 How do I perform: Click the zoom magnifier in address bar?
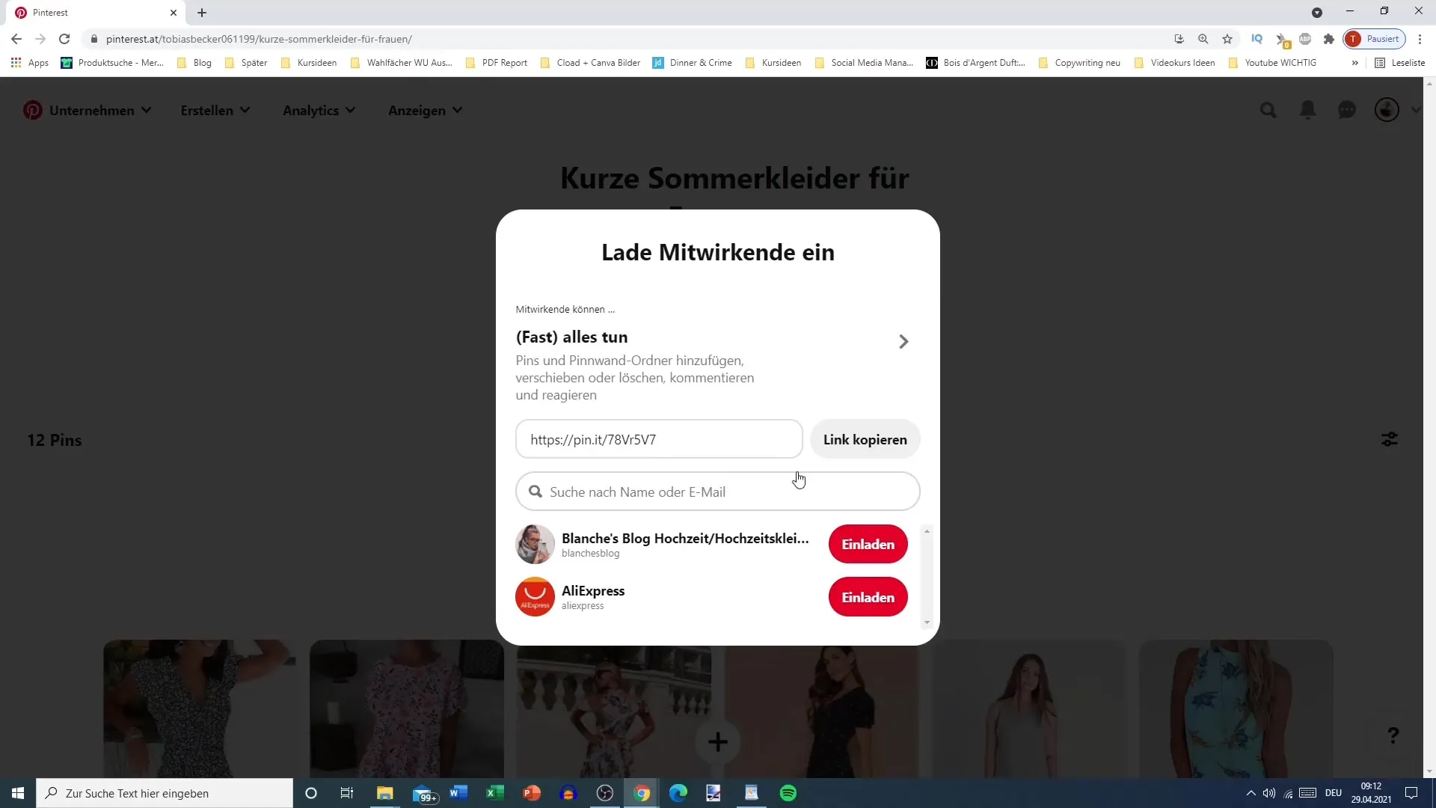[1203, 39]
